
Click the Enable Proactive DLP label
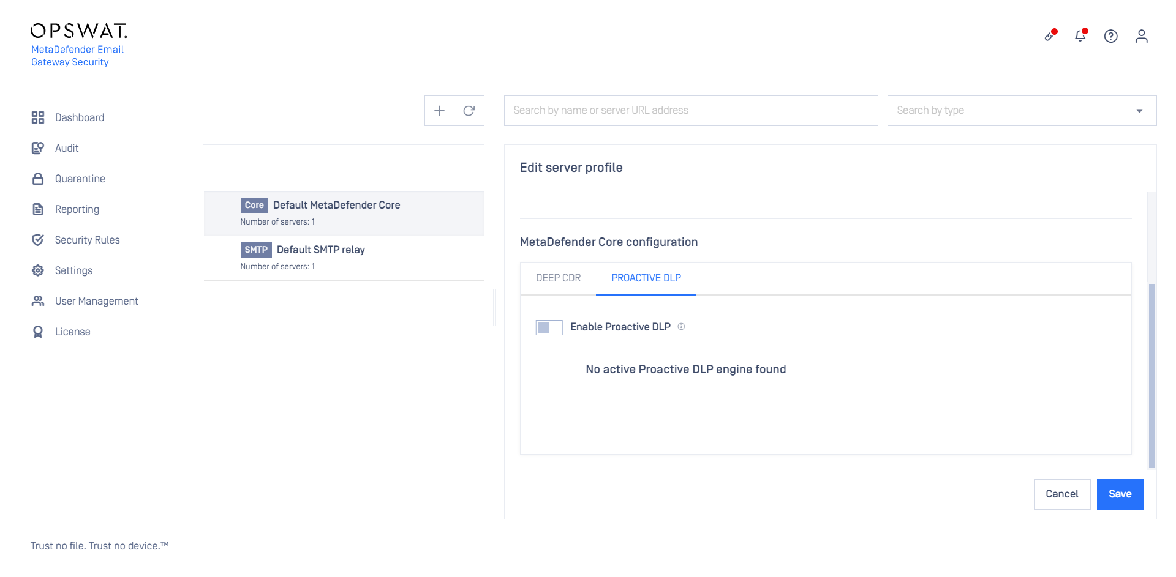coord(620,327)
